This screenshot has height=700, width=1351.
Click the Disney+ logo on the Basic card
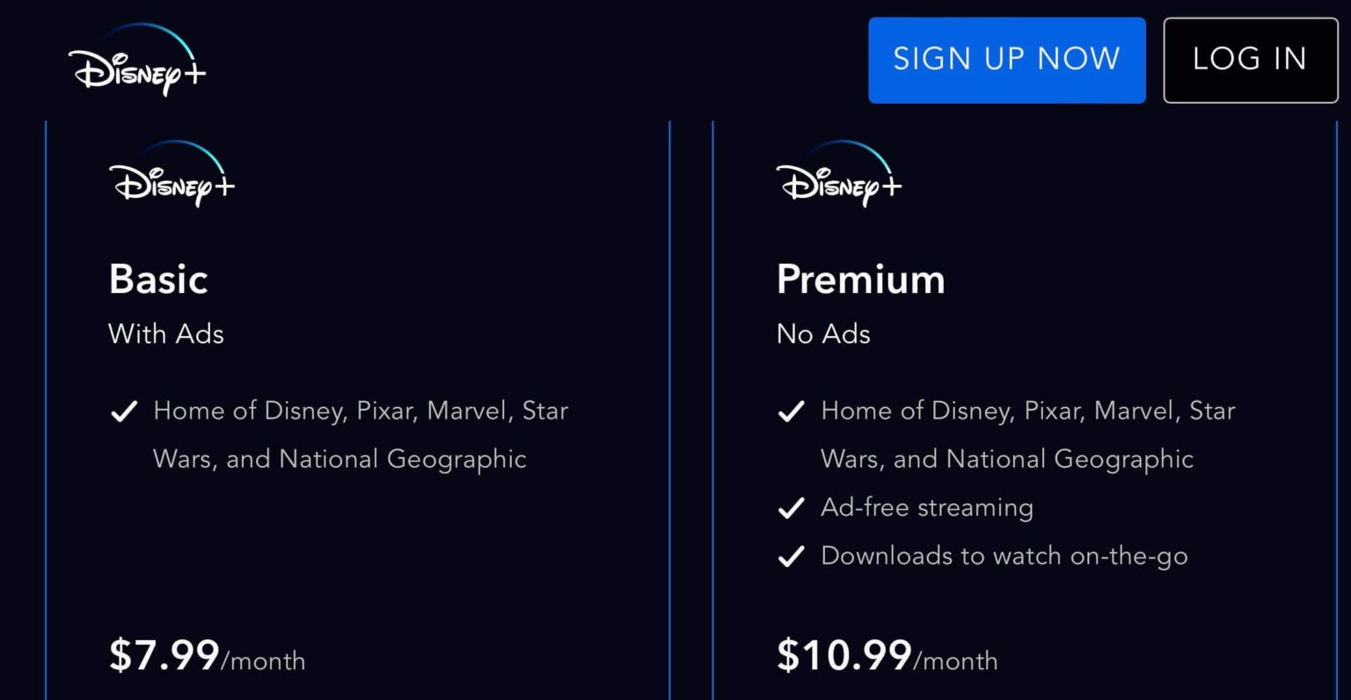[171, 179]
